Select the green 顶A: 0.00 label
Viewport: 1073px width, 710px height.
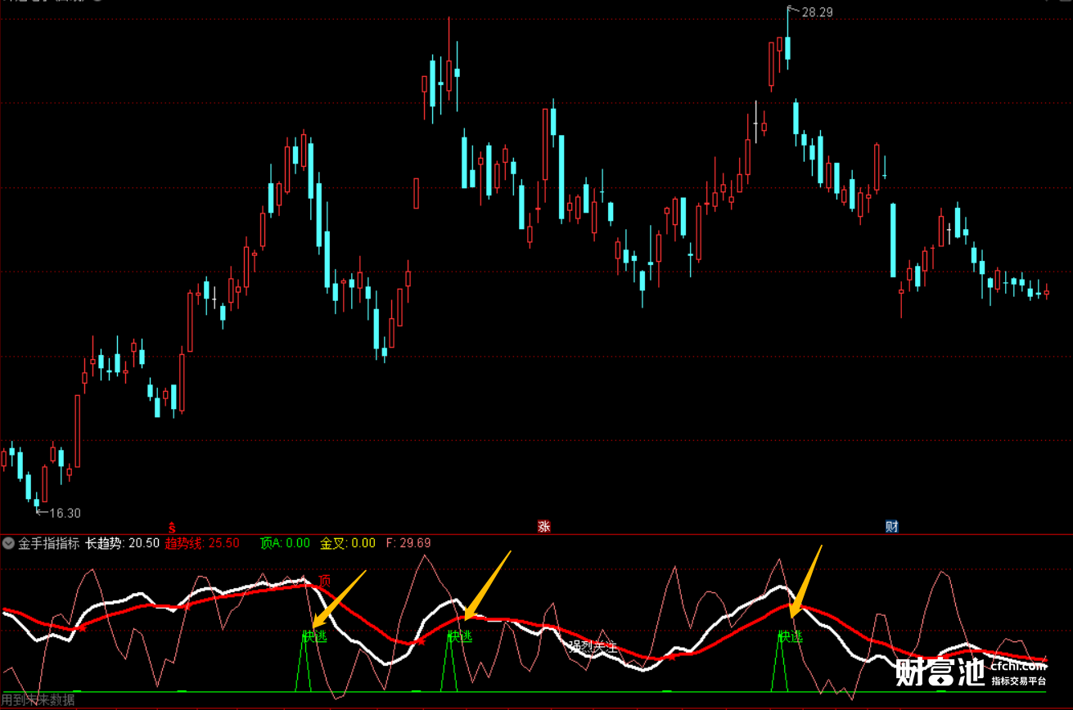[285, 543]
